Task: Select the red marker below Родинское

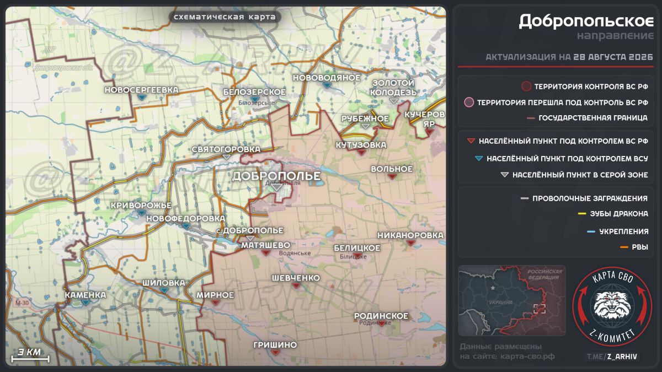Action: (x=381, y=324)
